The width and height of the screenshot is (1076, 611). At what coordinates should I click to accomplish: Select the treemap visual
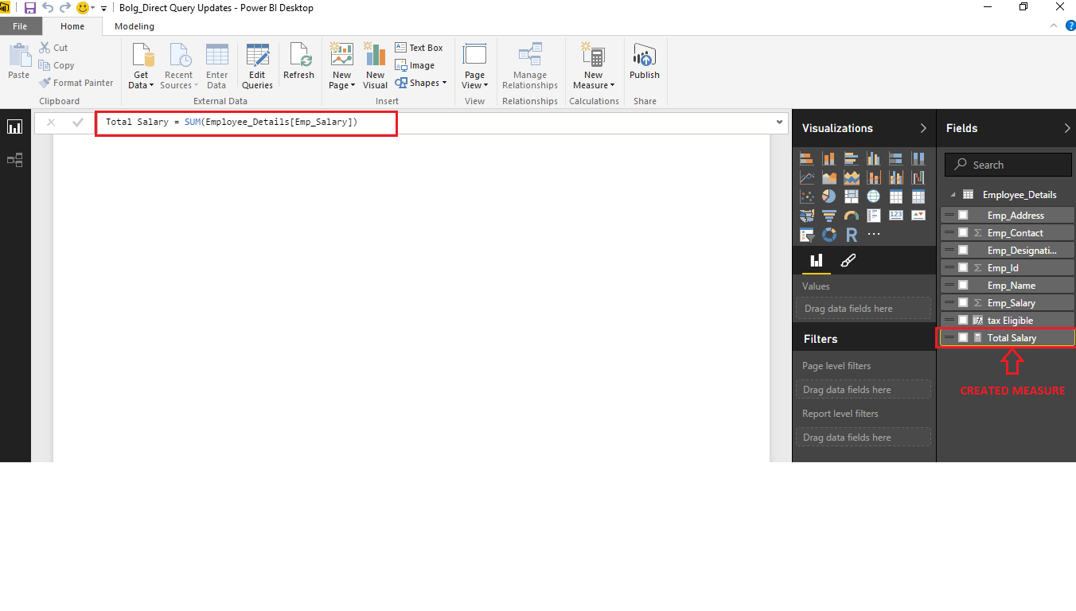(x=851, y=197)
